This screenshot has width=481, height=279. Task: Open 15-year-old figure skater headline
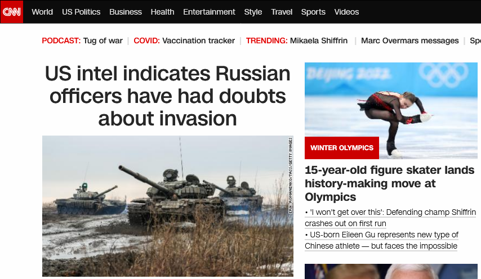(x=390, y=183)
